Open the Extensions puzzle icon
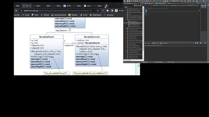209x117 pixels. pyautogui.click(x=107, y=11)
